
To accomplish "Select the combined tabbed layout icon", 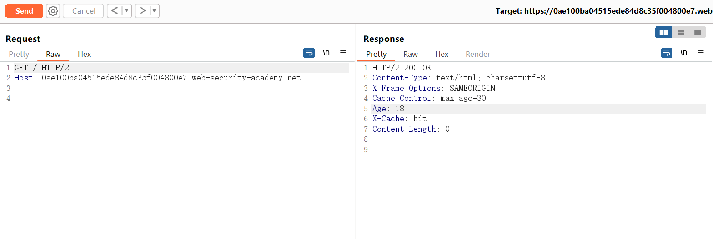I will [698, 32].
